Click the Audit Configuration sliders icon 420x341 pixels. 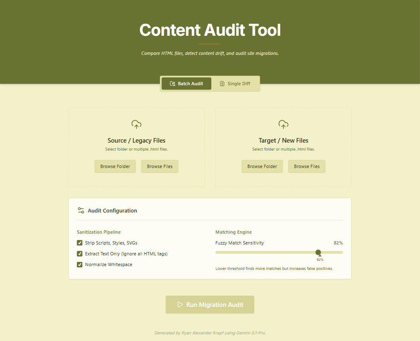pyautogui.click(x=81, y=210)
